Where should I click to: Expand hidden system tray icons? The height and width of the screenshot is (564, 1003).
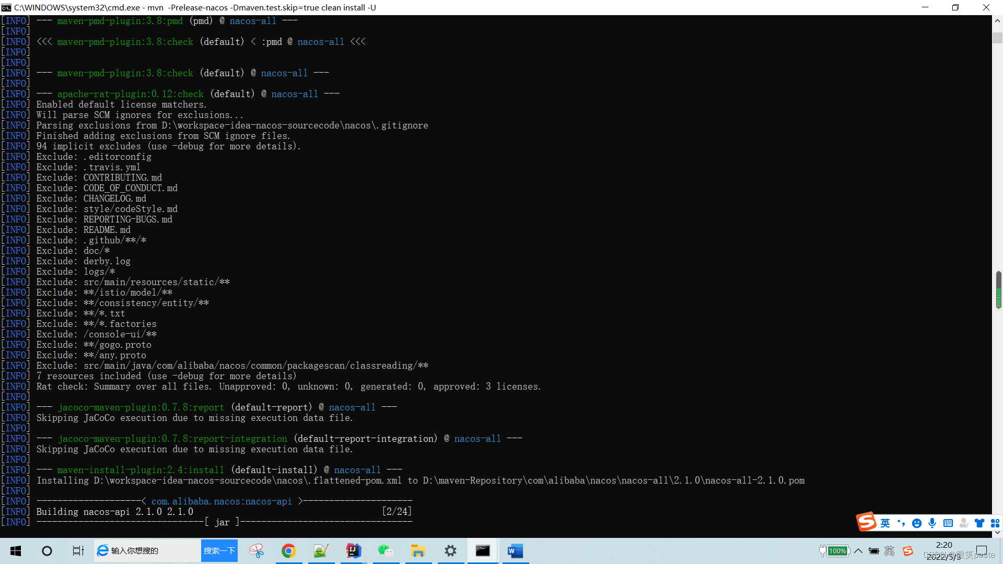858,551
